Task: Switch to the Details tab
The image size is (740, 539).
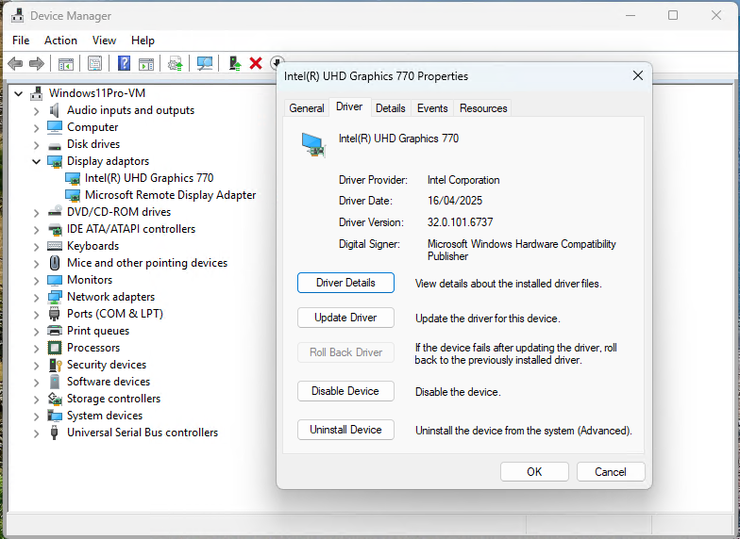Action: tap(391, 108)
